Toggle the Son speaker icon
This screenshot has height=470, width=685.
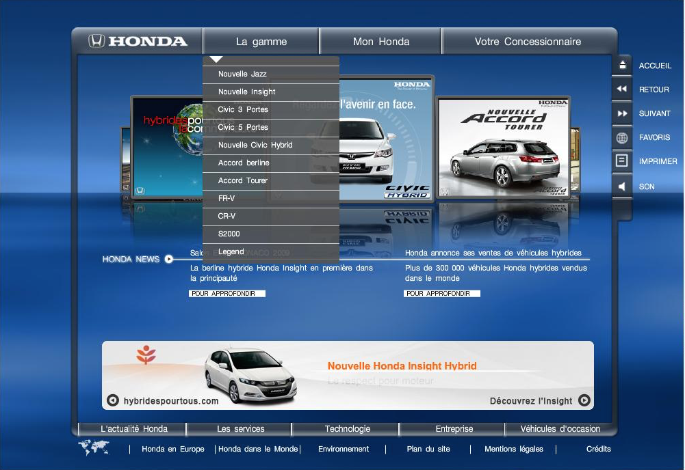click(x=622, y=186)
